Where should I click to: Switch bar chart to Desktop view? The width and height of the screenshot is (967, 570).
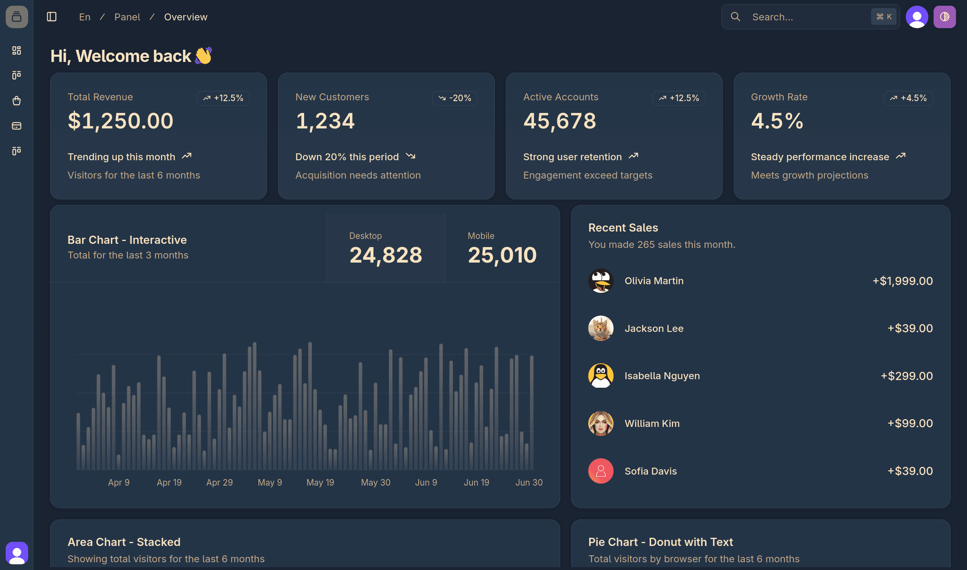coord(385,248)
